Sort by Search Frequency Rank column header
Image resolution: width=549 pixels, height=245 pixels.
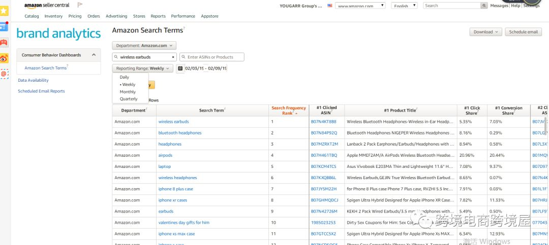click(x=289, y=111)
